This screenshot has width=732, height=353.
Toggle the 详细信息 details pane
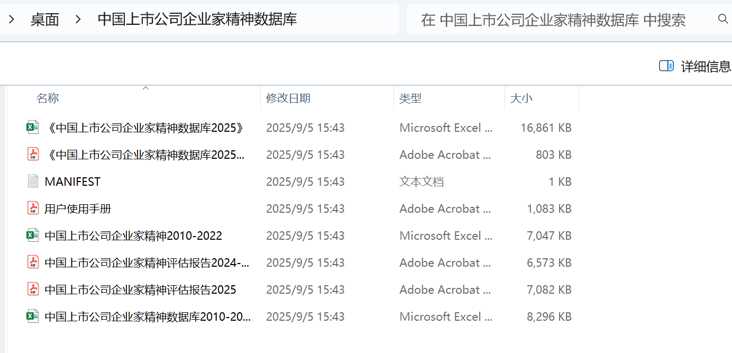click(695, 66)
